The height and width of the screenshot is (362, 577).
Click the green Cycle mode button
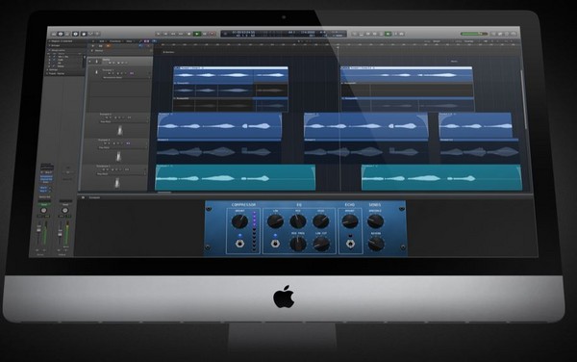388,34
